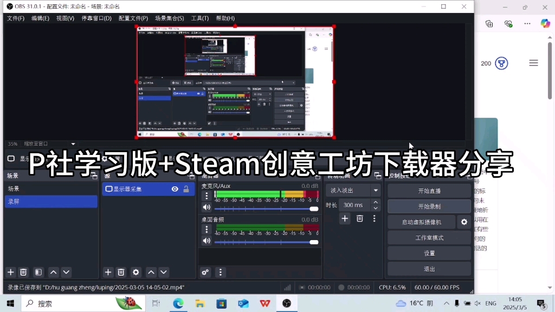Click 开始直播 button
The image size is (555, 312).
coord(429,191)
